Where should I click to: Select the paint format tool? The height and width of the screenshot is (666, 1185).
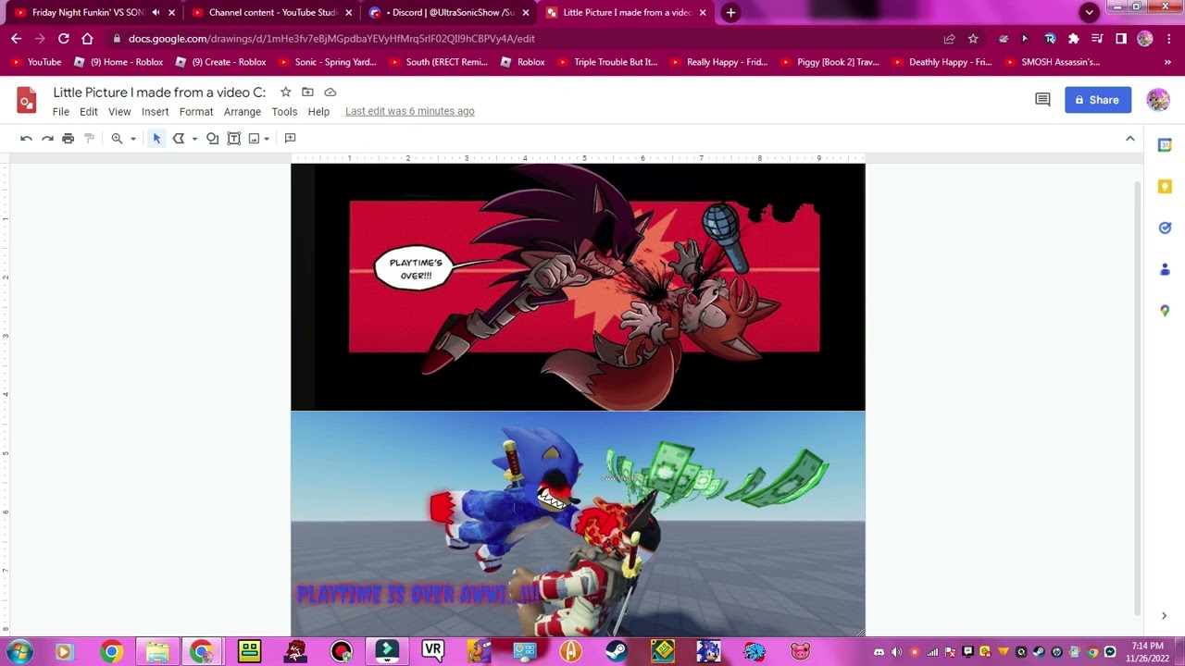click(89, 139)
